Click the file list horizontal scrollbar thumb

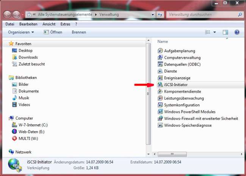tap(172, 154)
